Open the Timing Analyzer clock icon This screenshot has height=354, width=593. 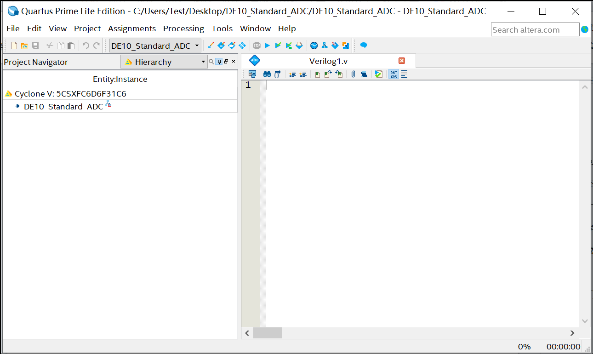point(314,46)
